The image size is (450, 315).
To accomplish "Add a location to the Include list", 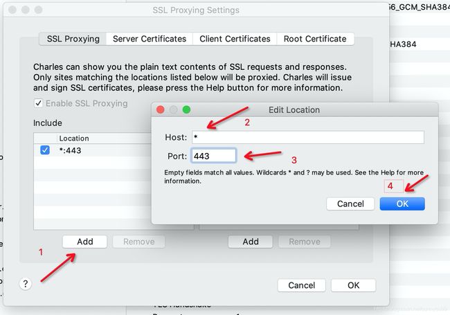I will 84,242.
